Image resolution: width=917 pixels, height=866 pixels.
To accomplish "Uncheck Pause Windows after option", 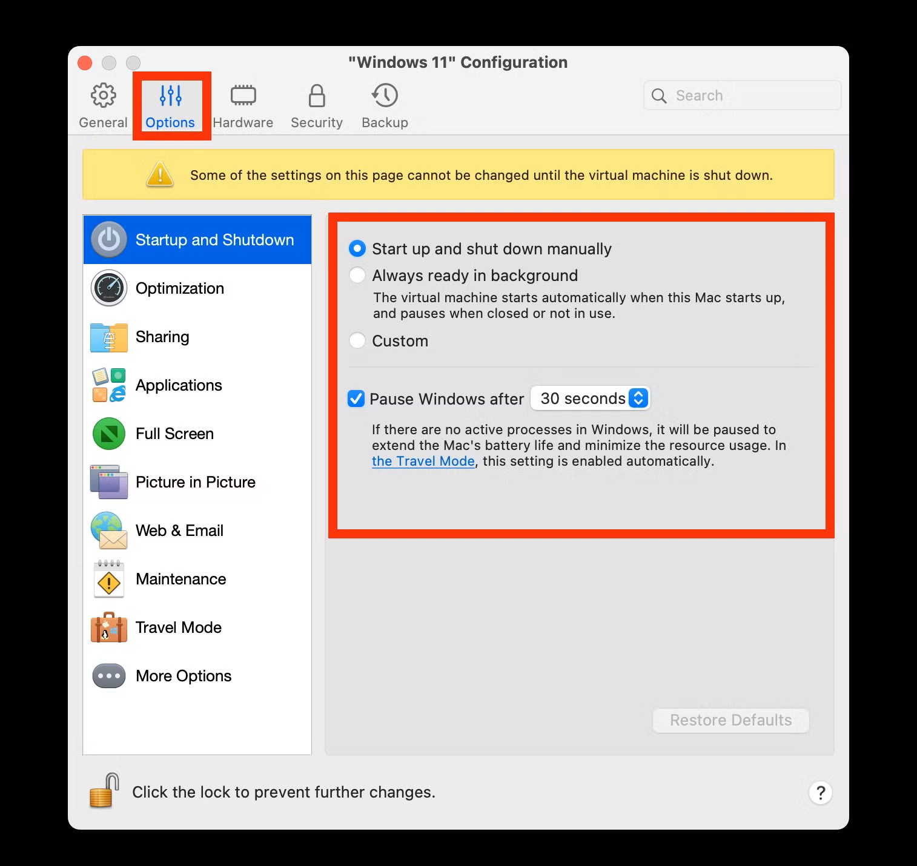I will coord(356,398).
